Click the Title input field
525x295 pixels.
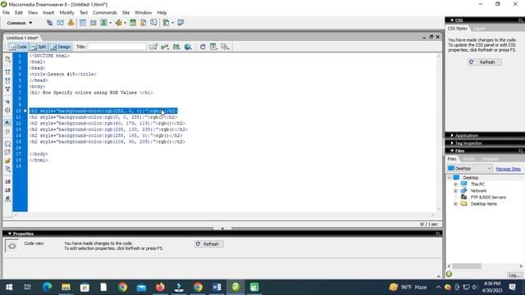[x=116, y=47]
